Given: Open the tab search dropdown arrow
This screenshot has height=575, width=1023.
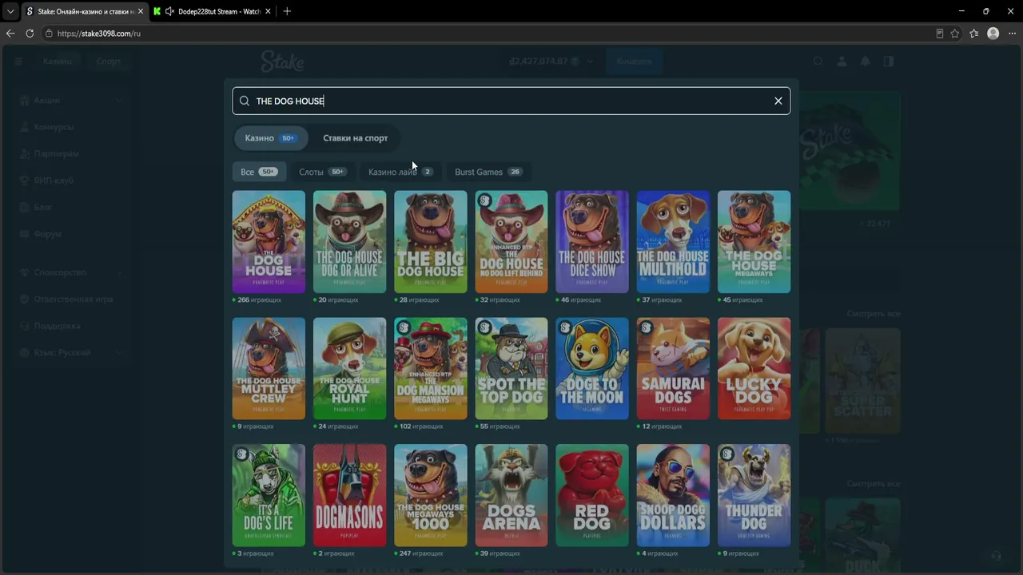Looking at the screenshot, I should [10, 11].
